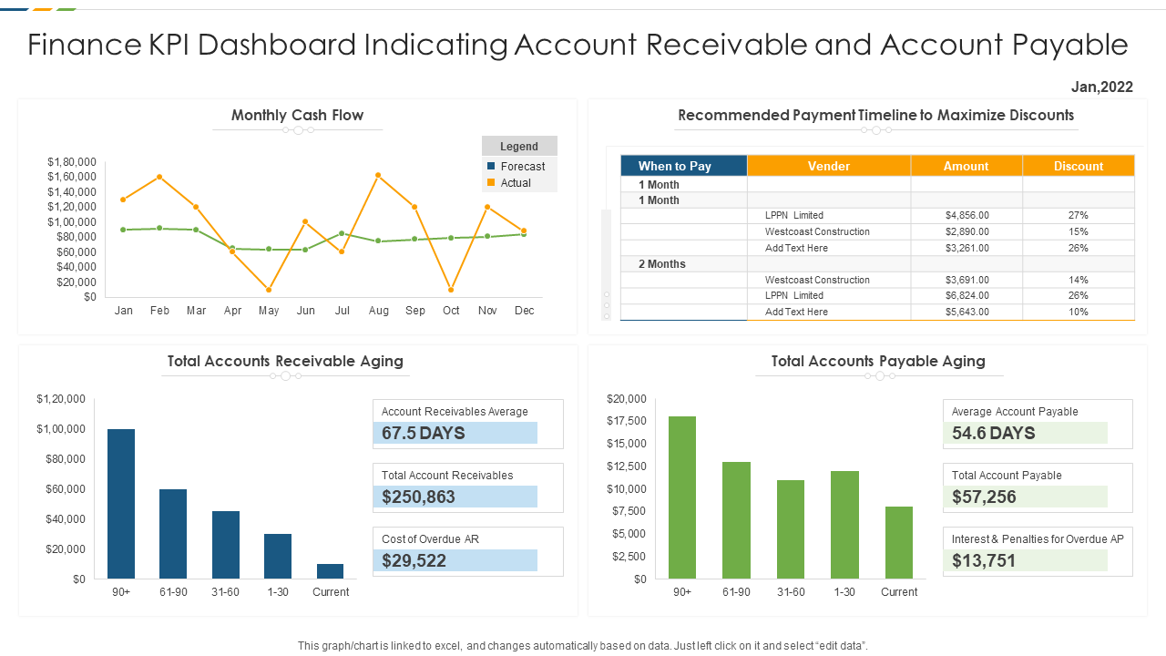Click the green stripe in the top-left header
Viewport: 1166px width, 656px height.
[66, 9]
